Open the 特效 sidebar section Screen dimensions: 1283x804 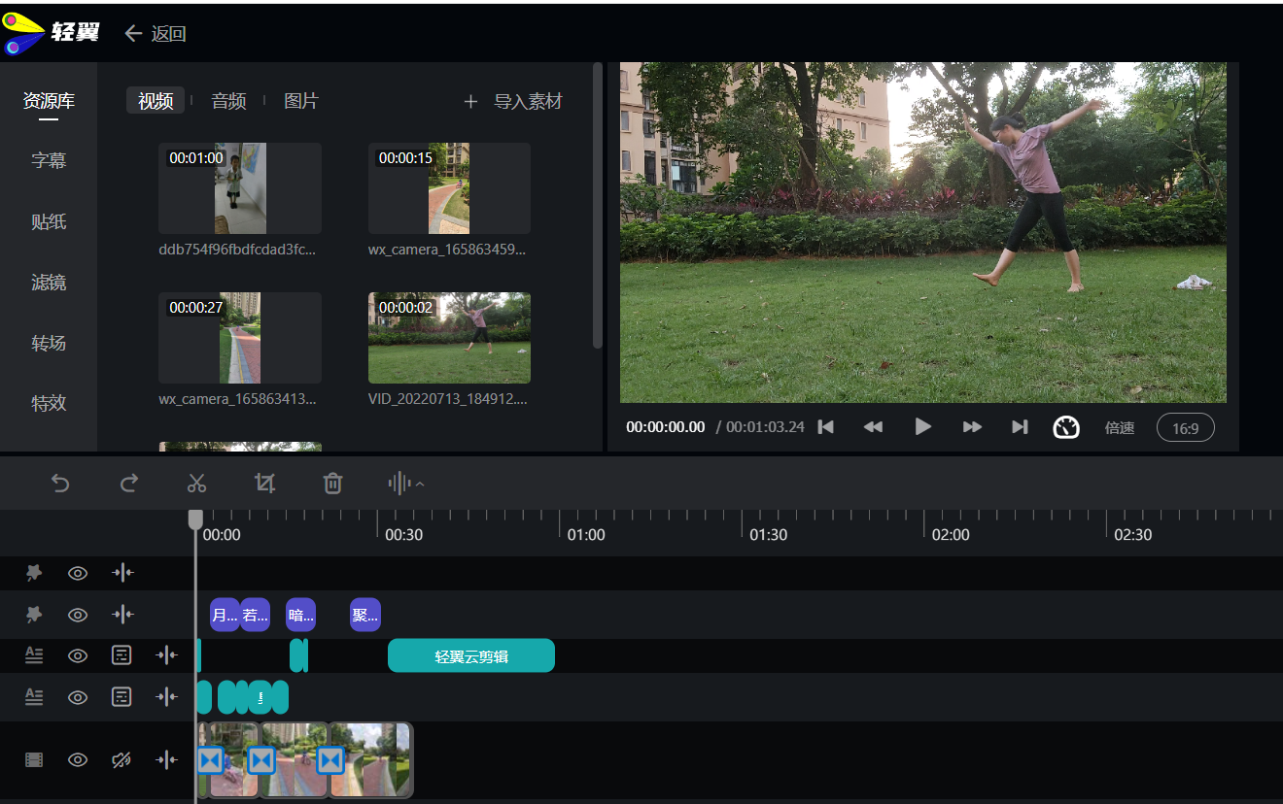pyautogui.click(x=49, y=403)
